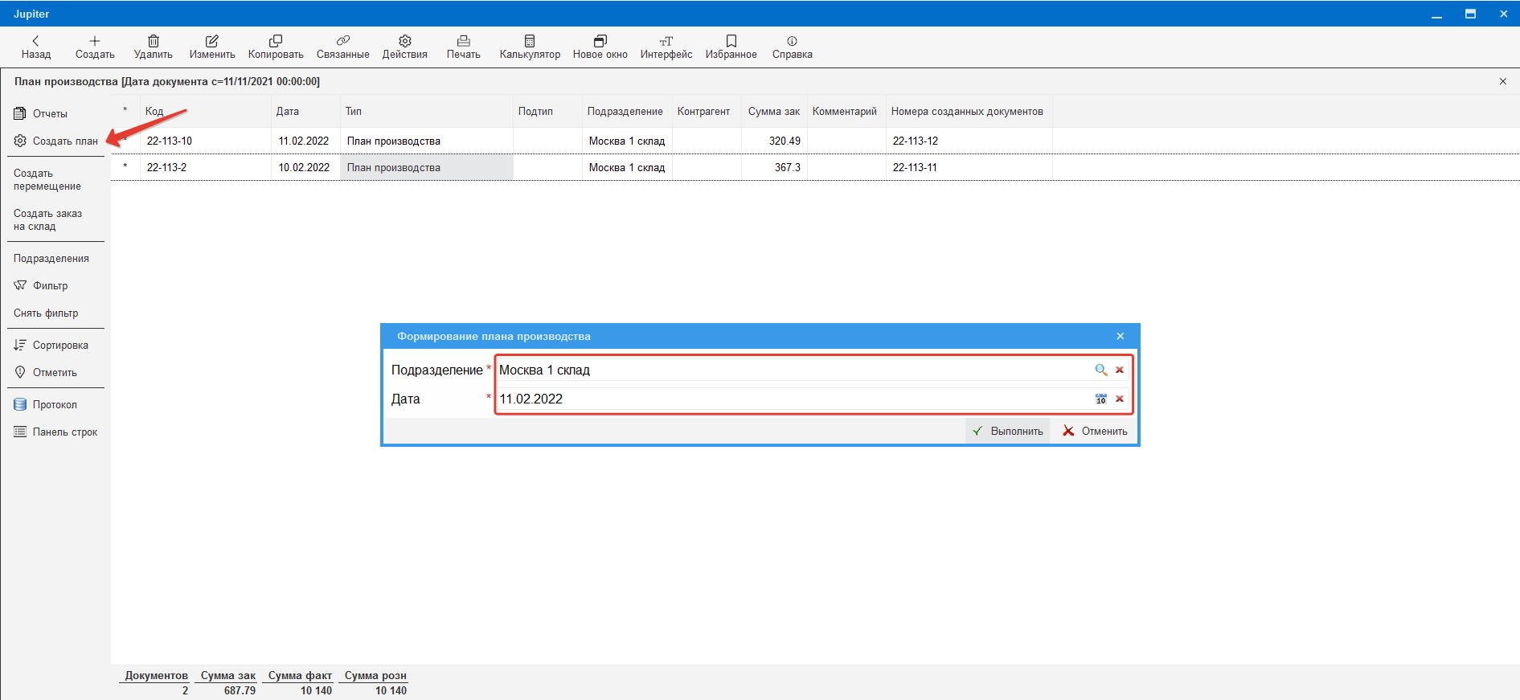Close the План производства tab panel

[x=1503, y=81]
